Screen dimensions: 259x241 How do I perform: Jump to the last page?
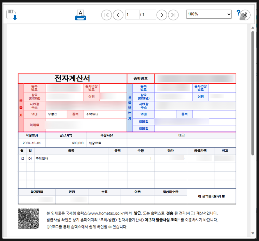173,15
